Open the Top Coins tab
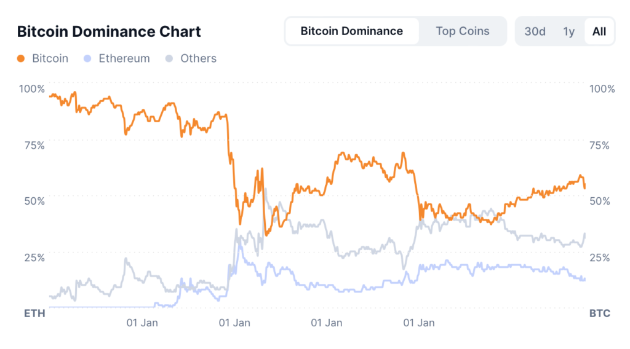The height and width of the screenshot is (349, 630). pyautogui.click(x=463, y=31)
